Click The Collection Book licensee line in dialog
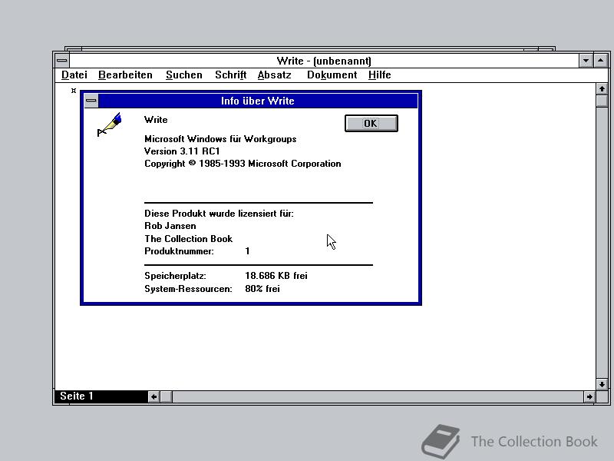 188,239
